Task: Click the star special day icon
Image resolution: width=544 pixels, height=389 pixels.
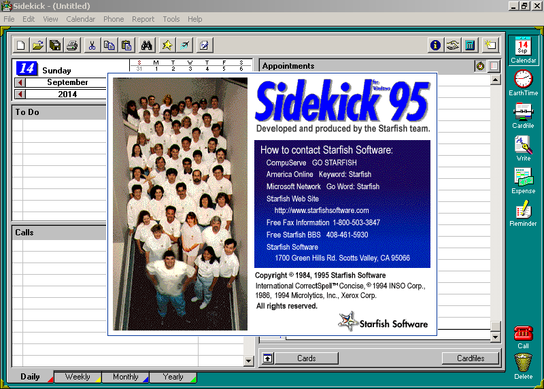Action: pos(167,45)
